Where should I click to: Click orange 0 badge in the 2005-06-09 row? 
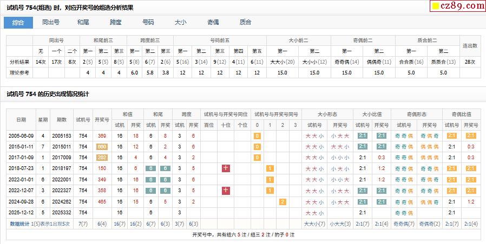pos(257,135)
